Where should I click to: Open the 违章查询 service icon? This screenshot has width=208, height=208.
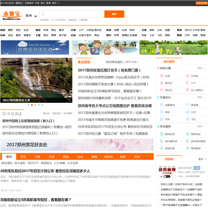162,105
